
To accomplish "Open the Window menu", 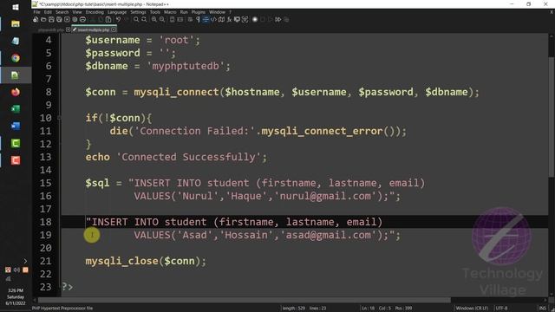I will click(217, 12).
